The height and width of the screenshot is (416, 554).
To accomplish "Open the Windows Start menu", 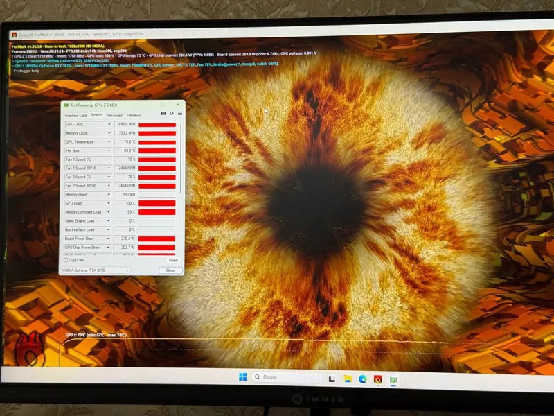I will 243,377.
